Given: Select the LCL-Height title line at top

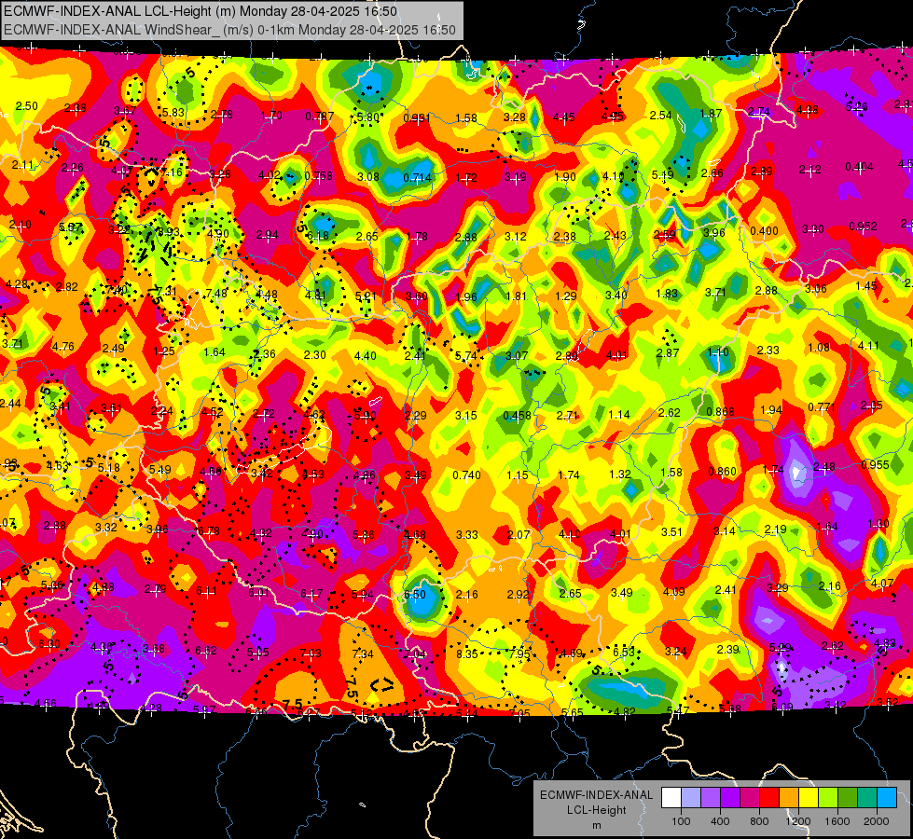Looking at the screenshot, I should (201, 11).
